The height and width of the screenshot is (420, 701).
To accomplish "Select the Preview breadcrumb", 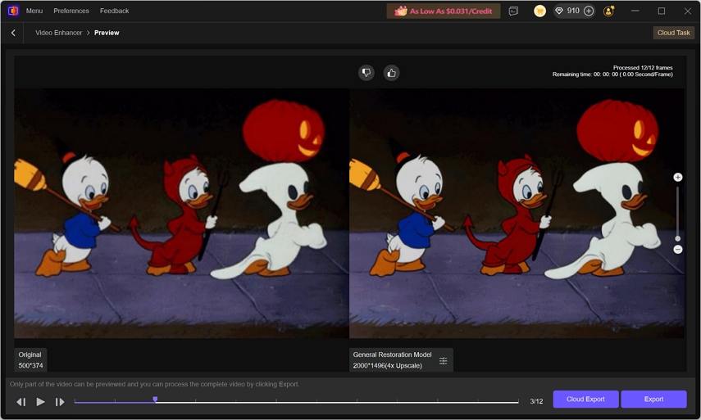I will [107, 33].
